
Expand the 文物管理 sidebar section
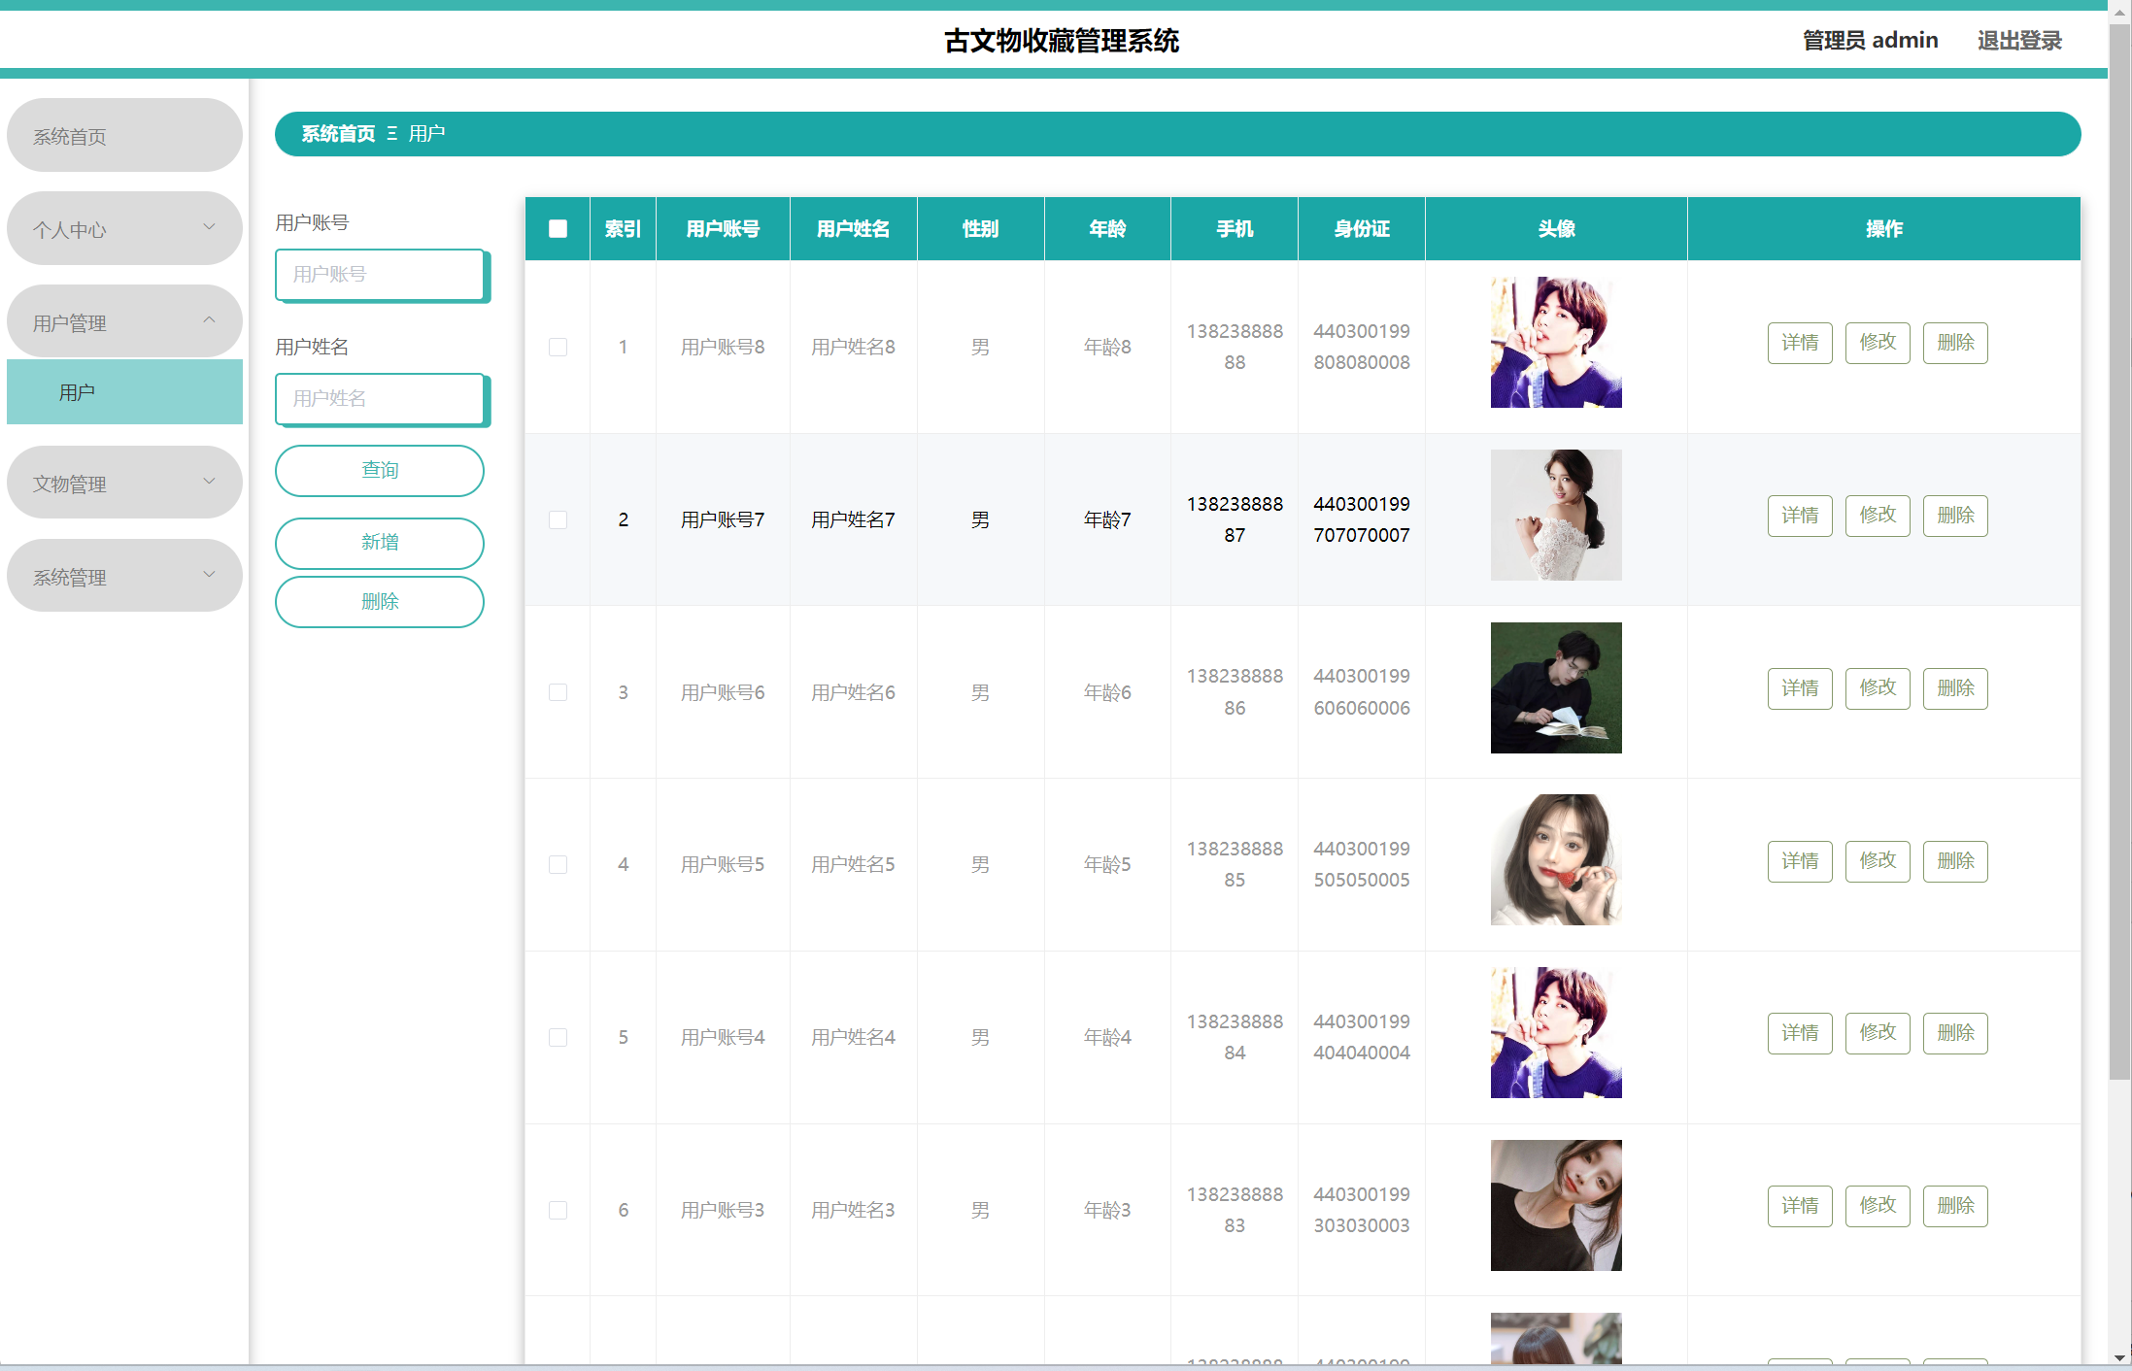click(124, 483)
